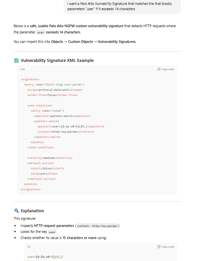The image size is (210, 261).
Task: Click the pattern line in the XML code
Action: (71, 126)
